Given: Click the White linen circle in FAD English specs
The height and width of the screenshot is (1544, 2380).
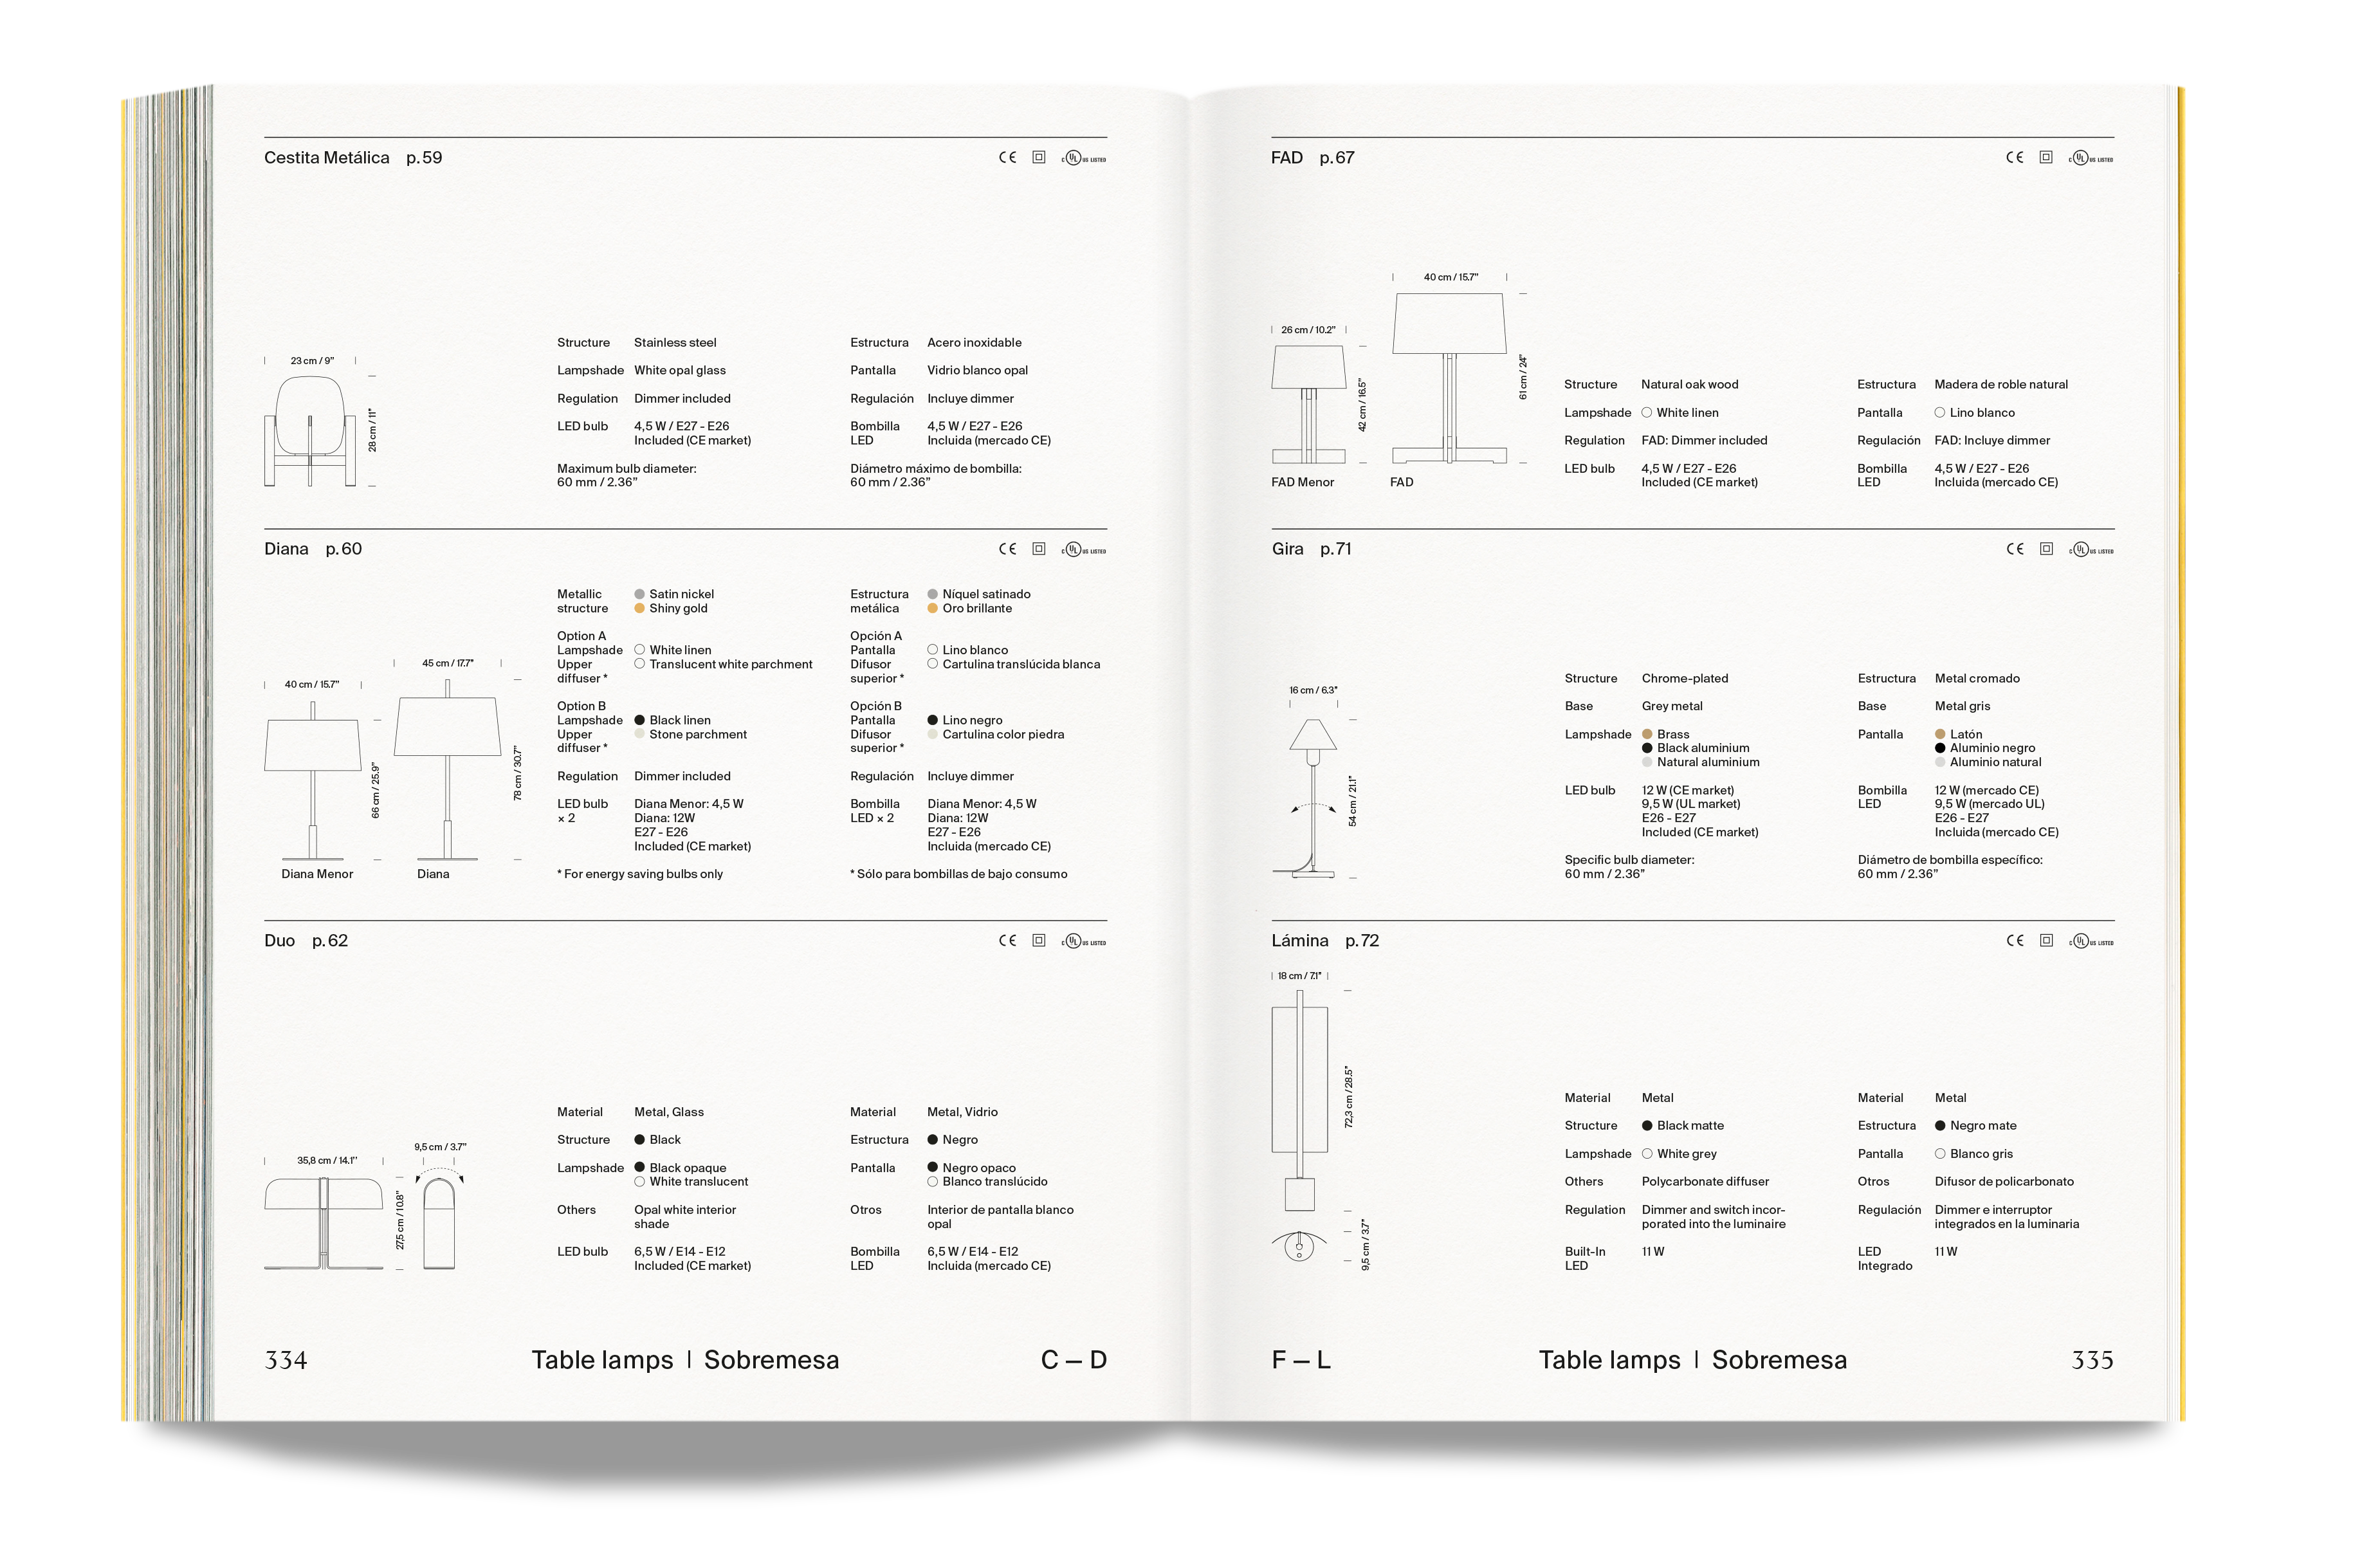Looking at the screenshot, I should 1647,413.
